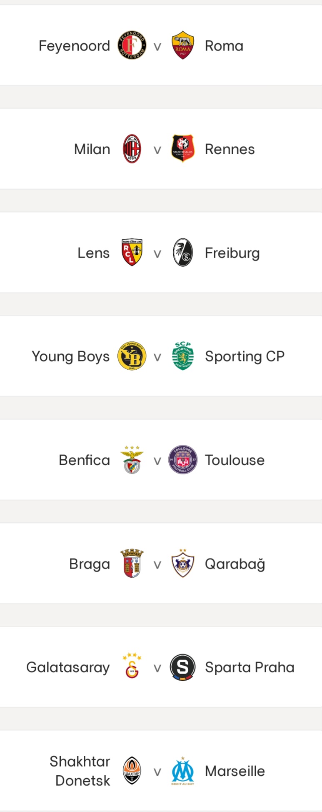
Task: Open the Shakhtar Donetsk team name
Action: click(x=80, y=771)
